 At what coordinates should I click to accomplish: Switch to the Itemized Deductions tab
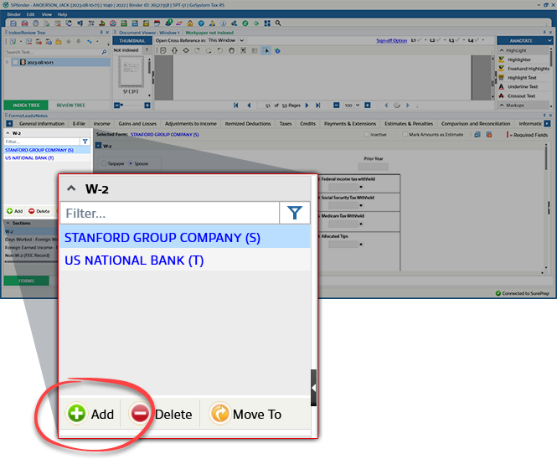pyautogui.click(x=248, y=124)
